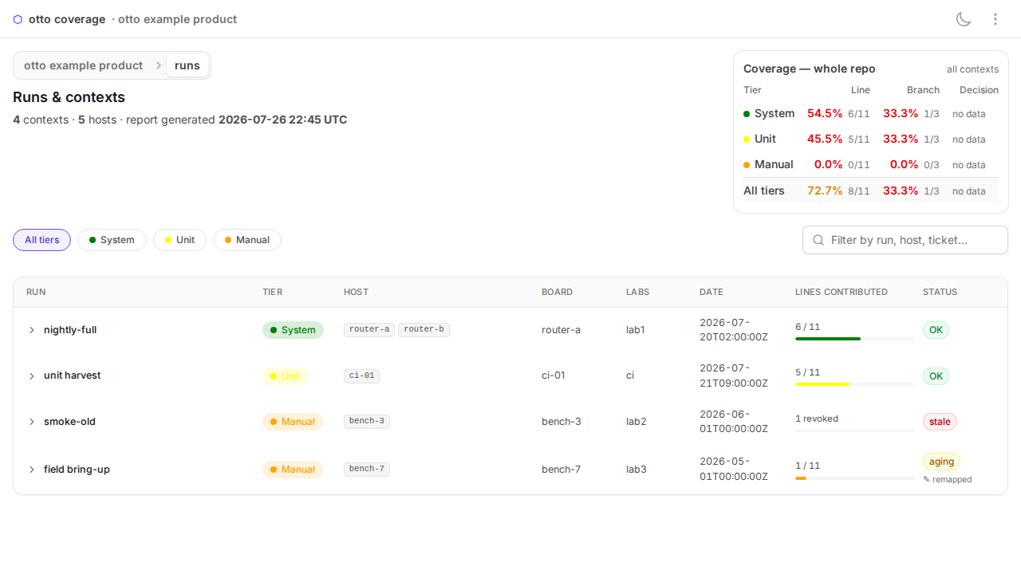Click the nightly-full run name
The image size is (1021, 574).
click(x=70, y=330)
